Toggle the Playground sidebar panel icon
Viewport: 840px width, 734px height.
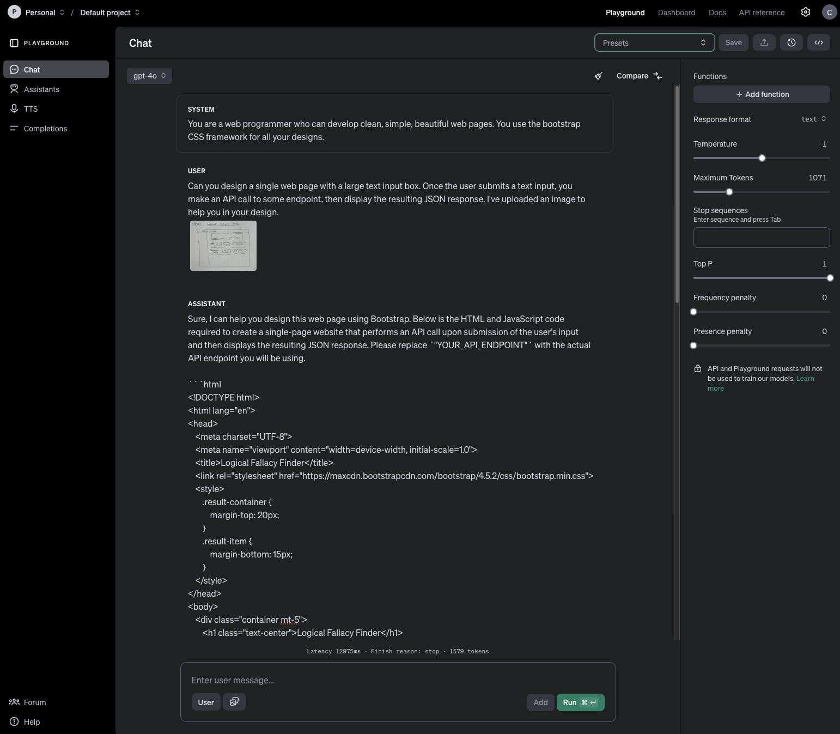click(14, 43)
